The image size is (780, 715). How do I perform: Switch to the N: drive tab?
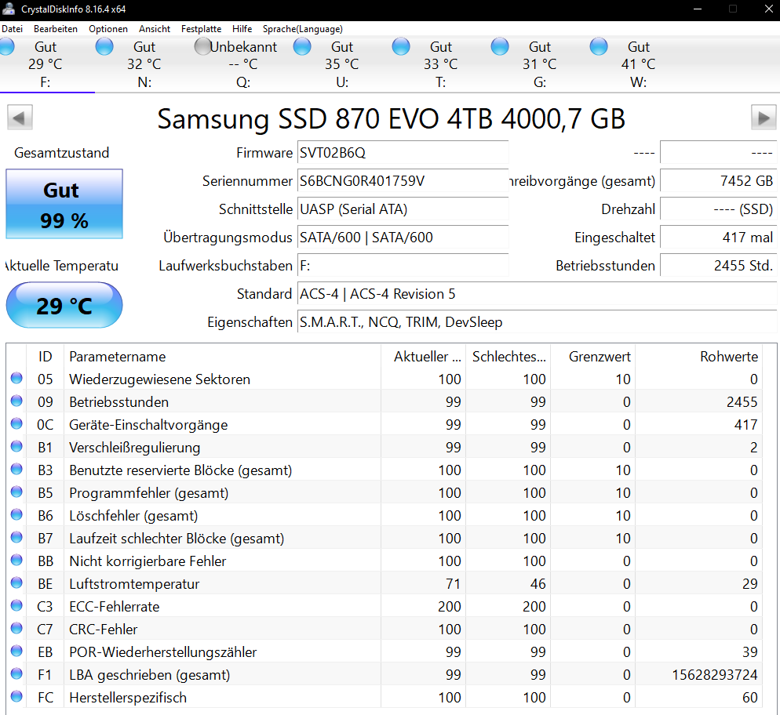144,64
